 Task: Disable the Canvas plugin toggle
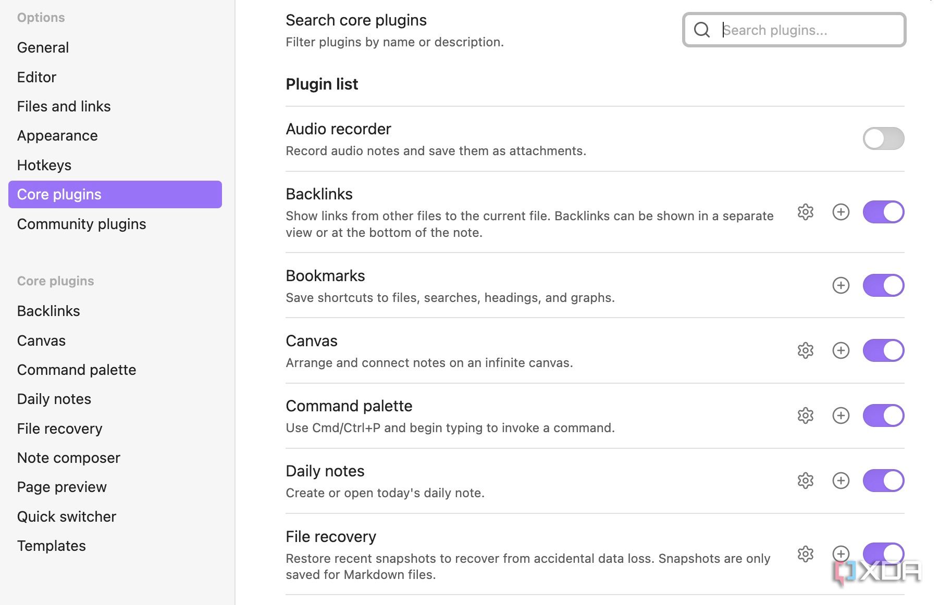[x=883, y=350]
